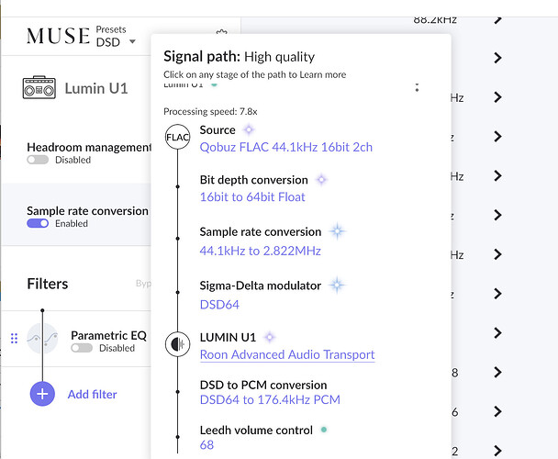Click the Leedh volume control green dot
558x459 pixels.
(324, 430)
